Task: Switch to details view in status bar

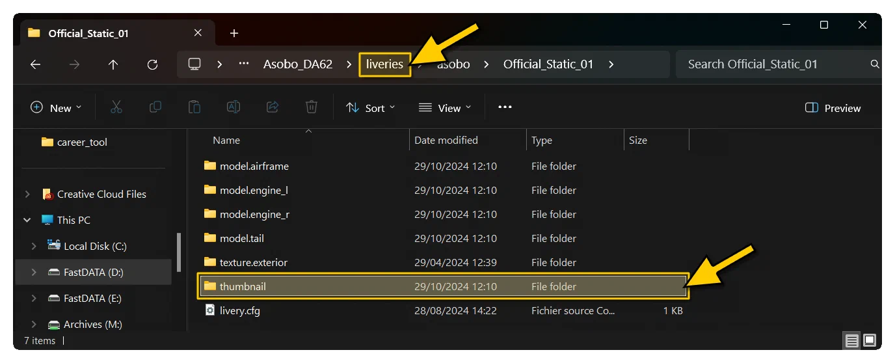Action: pyautogui.click(x=851, y=340)
